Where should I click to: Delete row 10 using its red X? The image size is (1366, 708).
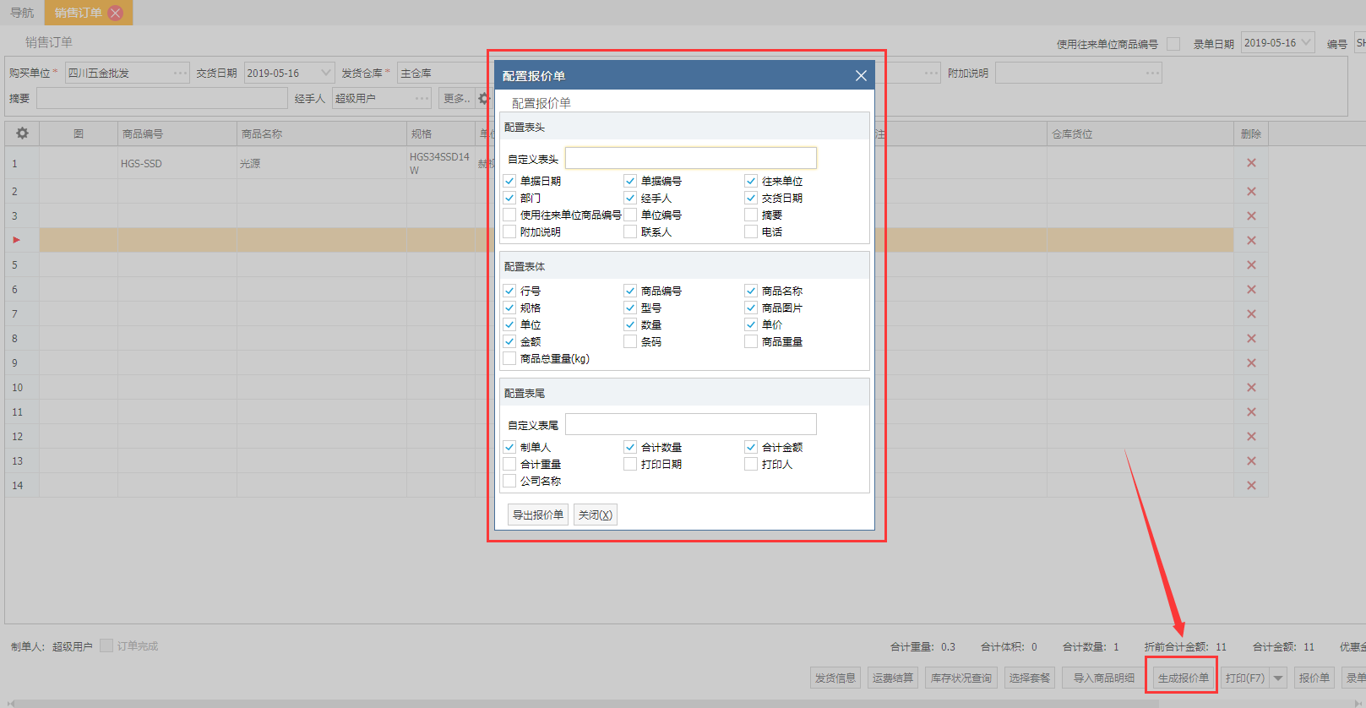1251,388
